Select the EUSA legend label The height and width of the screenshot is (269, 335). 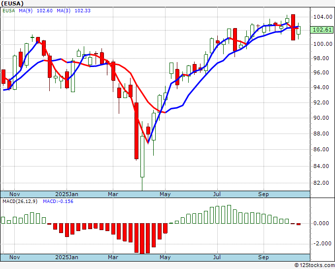pyautogui.click(x=9, y=11)
